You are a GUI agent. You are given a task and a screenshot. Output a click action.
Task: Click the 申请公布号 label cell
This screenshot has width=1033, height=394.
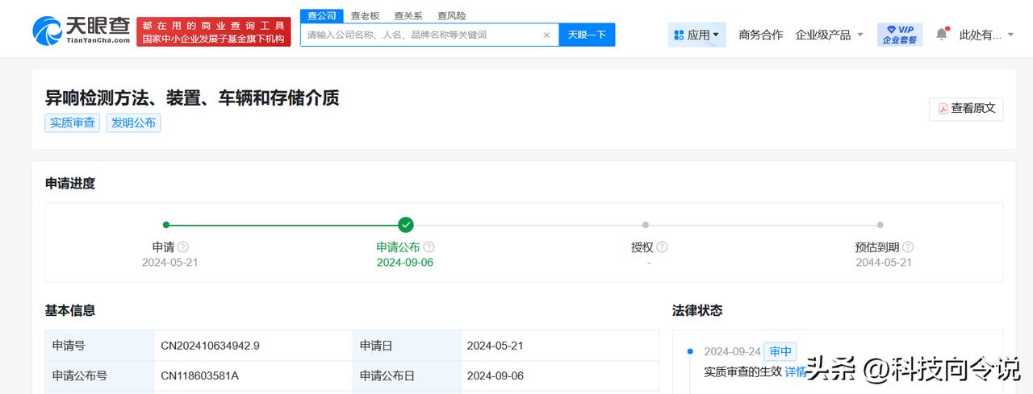[x=99, y=375]
